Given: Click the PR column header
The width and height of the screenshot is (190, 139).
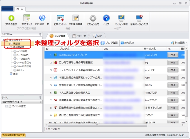Looking at the screenshot, I should pyautogui.click(x=173, y=49).
